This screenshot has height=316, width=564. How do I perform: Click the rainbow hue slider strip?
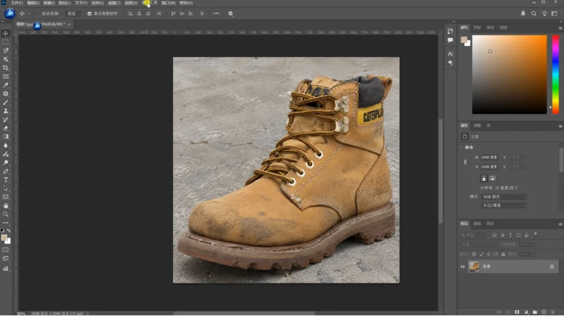(x=556, y=74)
